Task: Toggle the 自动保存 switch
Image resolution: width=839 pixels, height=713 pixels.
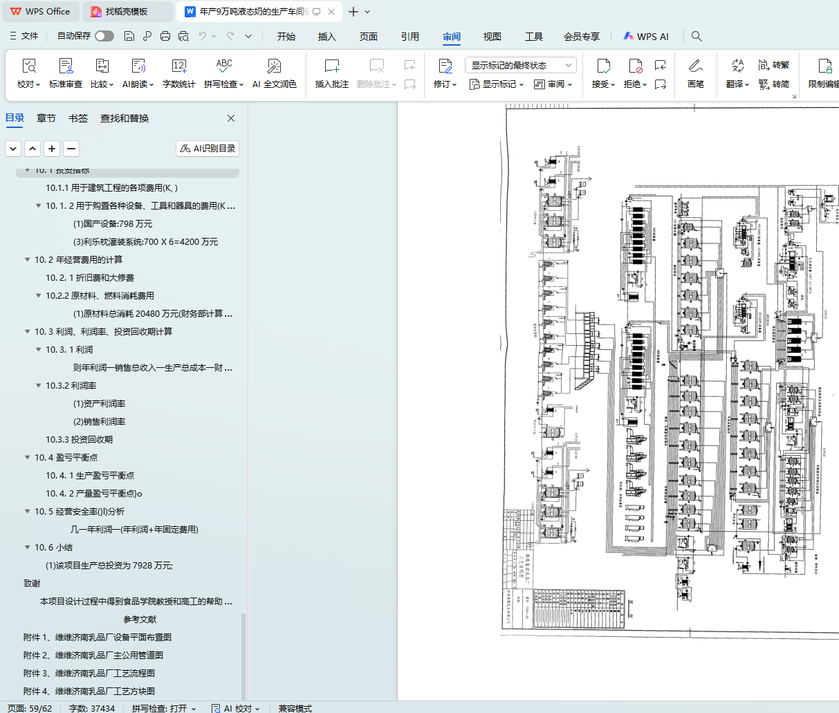Action: point(104,36)
